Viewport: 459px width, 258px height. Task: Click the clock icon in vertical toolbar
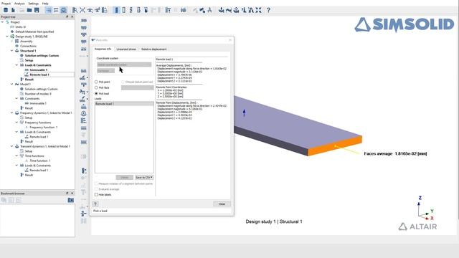[84, 113]
